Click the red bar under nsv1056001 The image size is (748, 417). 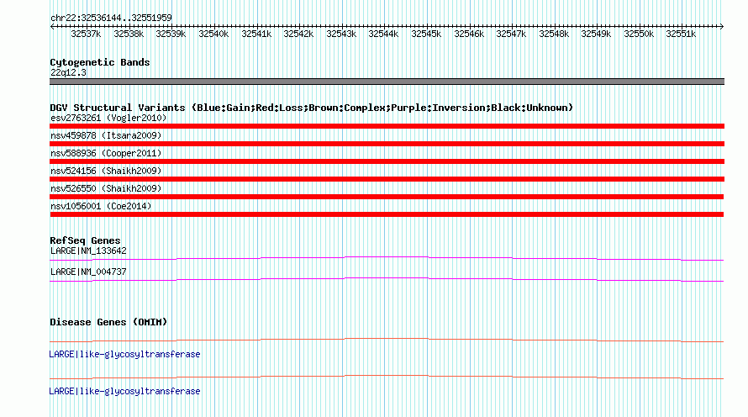tap(387, 214)
